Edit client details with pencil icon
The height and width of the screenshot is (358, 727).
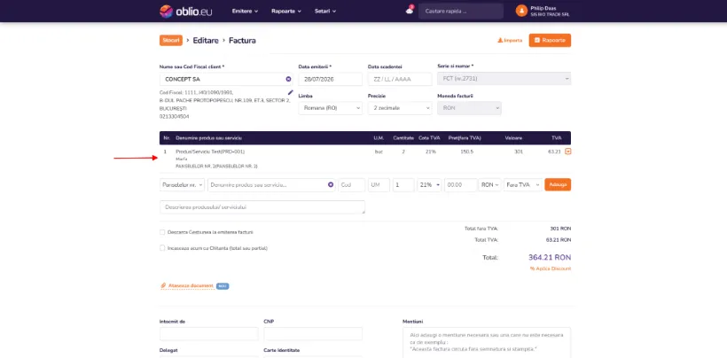tap(290, 92)
